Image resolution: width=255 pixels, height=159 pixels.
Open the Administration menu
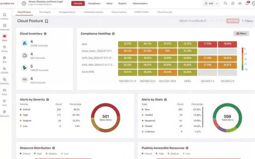click(x=140, y=3)
